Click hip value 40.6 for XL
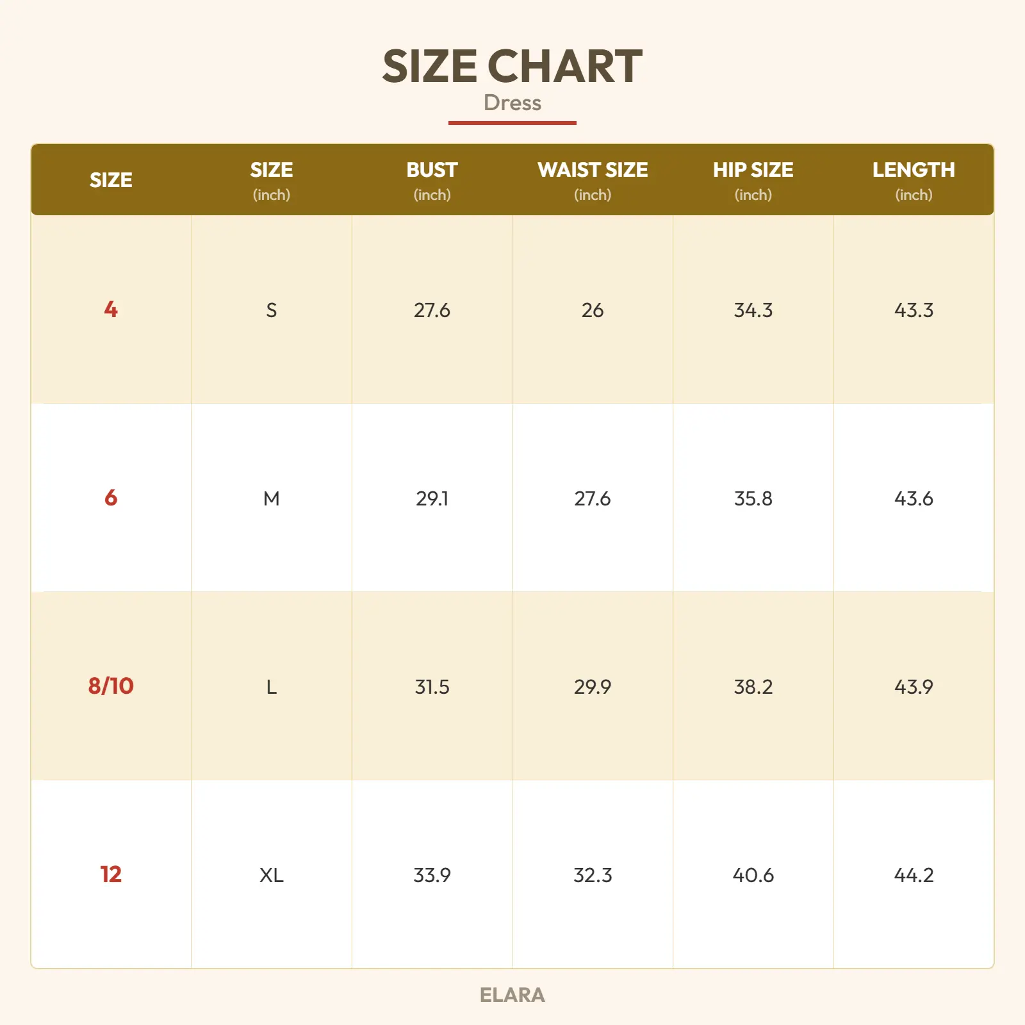 (753, 875)
